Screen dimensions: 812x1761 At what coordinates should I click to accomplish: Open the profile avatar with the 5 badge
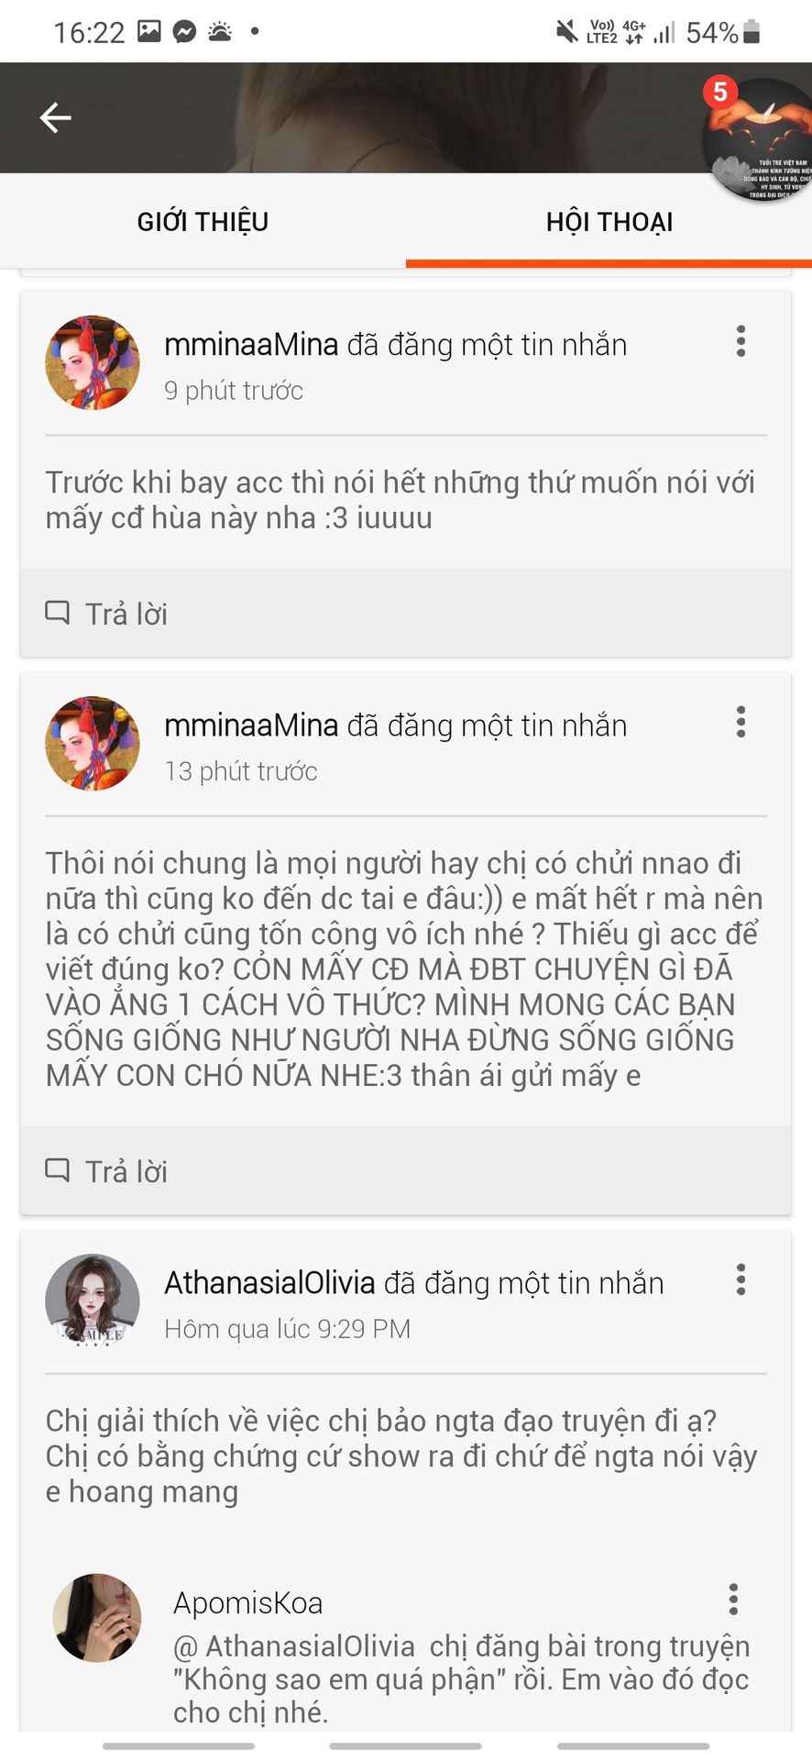coord(757,139)
